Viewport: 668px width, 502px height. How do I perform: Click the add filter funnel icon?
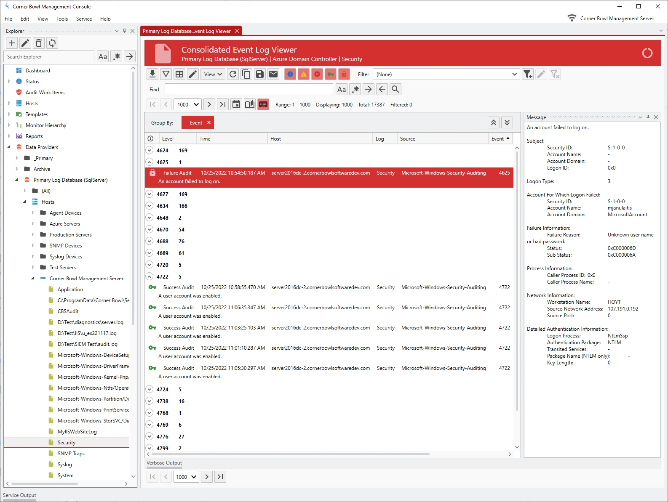(x=527, y=74)
